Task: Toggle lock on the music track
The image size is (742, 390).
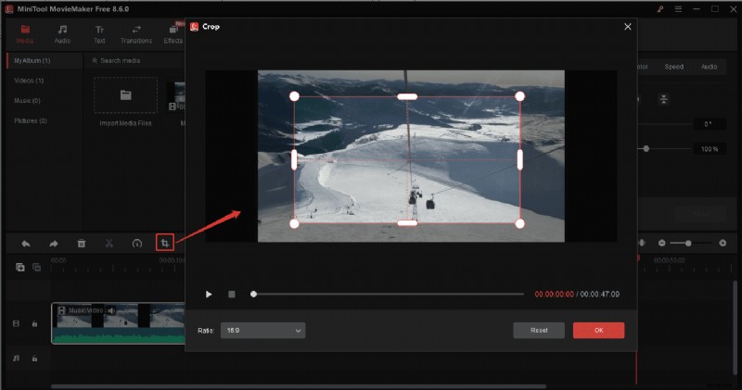Action: pyautogui.click(x=34, y=359)
